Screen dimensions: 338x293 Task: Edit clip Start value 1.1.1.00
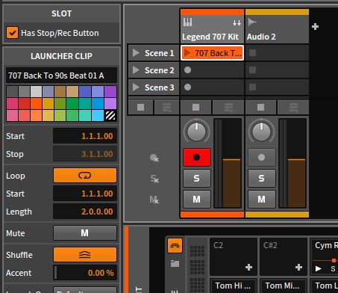point(85,136)
